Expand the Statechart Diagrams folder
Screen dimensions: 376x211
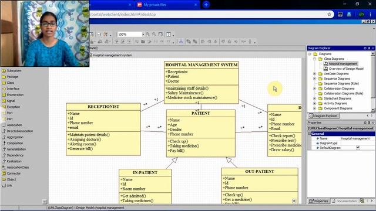pos(315,98)
